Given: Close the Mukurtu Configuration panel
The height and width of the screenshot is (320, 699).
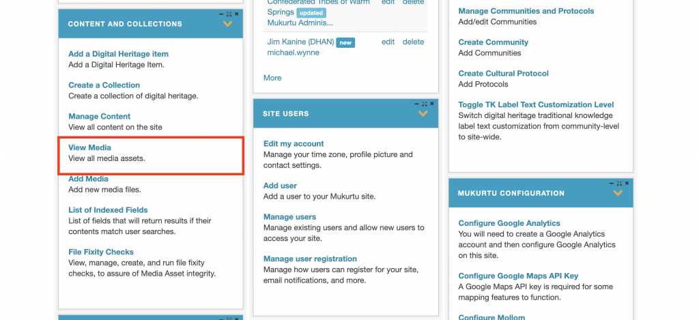Looking at the screenshot, I should pos(627,183).
